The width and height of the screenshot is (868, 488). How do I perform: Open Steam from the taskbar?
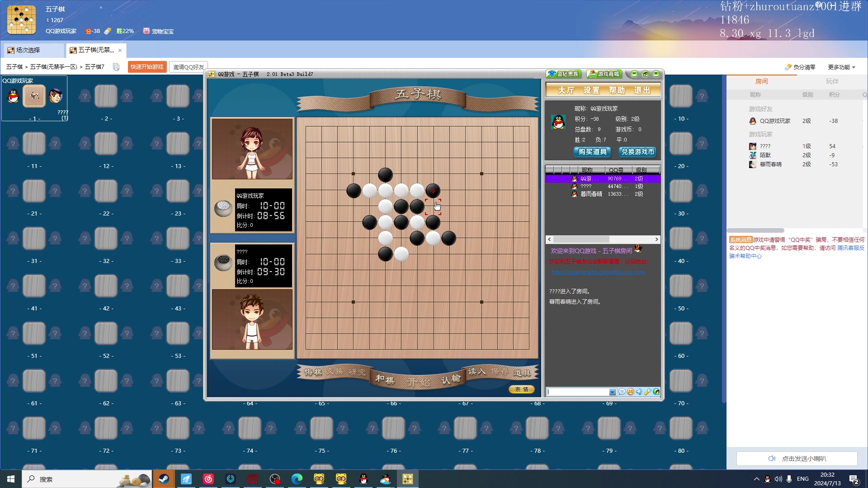tap(164, 479)
